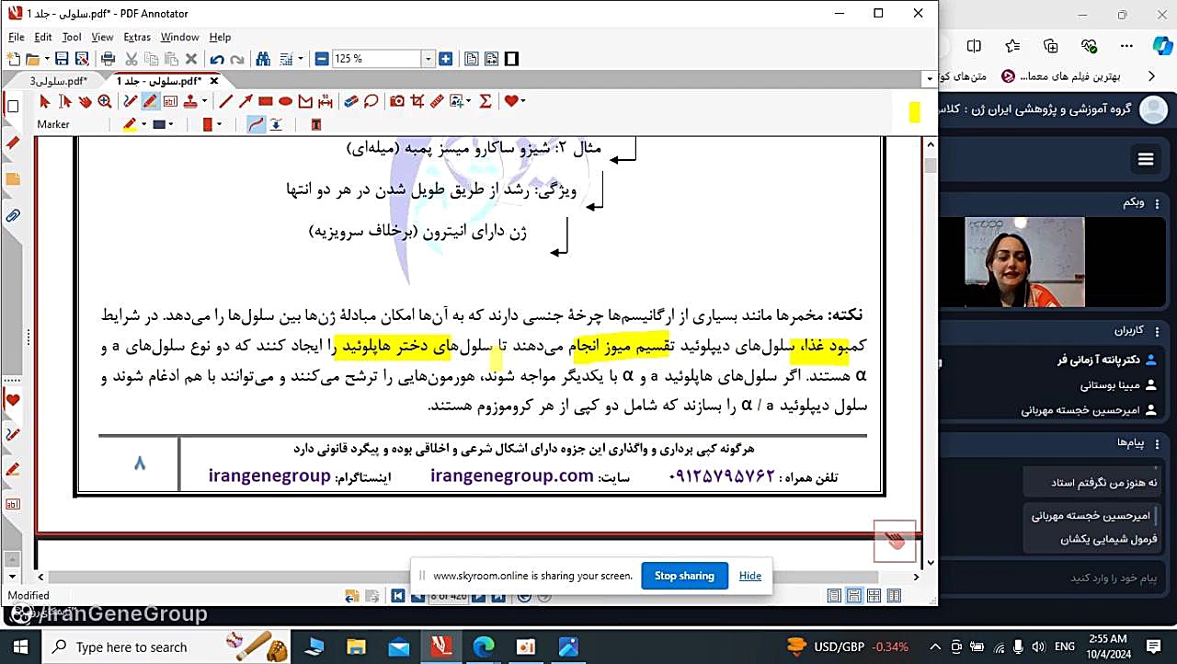Activate the Lasso selection tool
The image size is (1177, 664).
pos(371,101)
